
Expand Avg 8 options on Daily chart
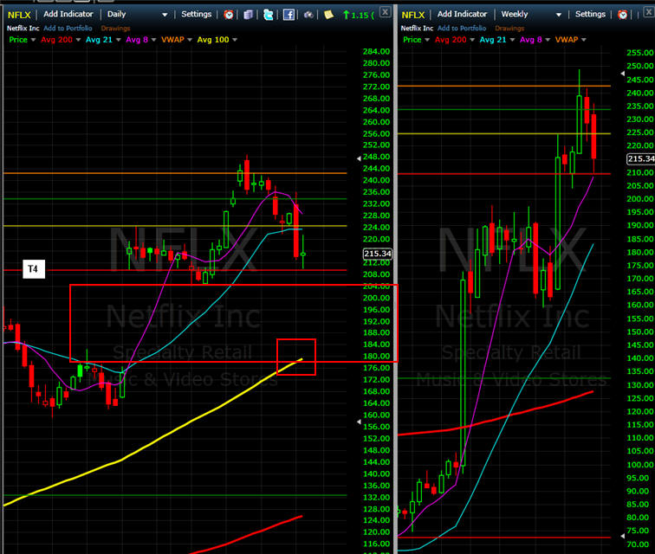pos(153,40)
